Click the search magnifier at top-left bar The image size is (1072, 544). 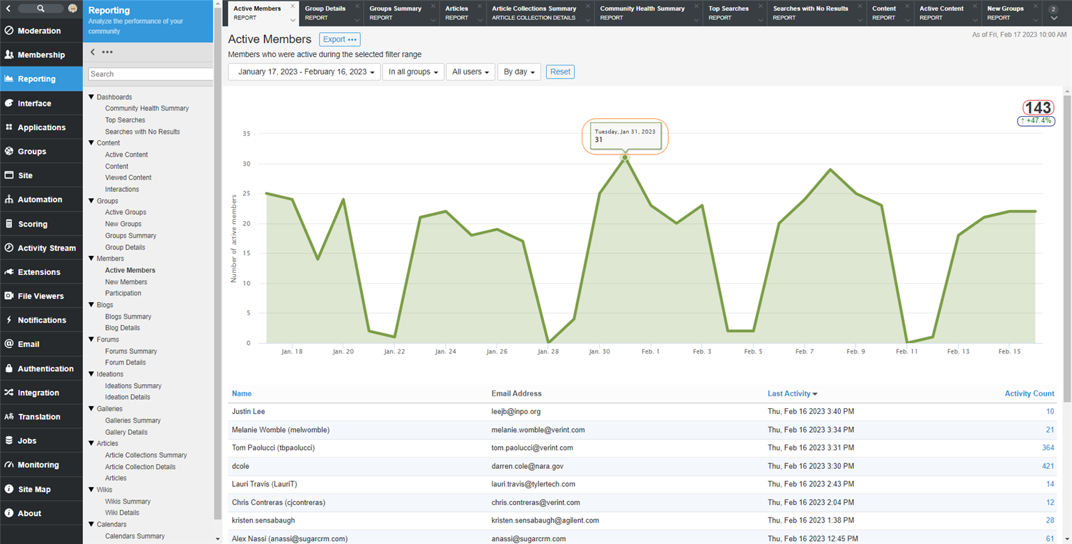pos(41,8)
